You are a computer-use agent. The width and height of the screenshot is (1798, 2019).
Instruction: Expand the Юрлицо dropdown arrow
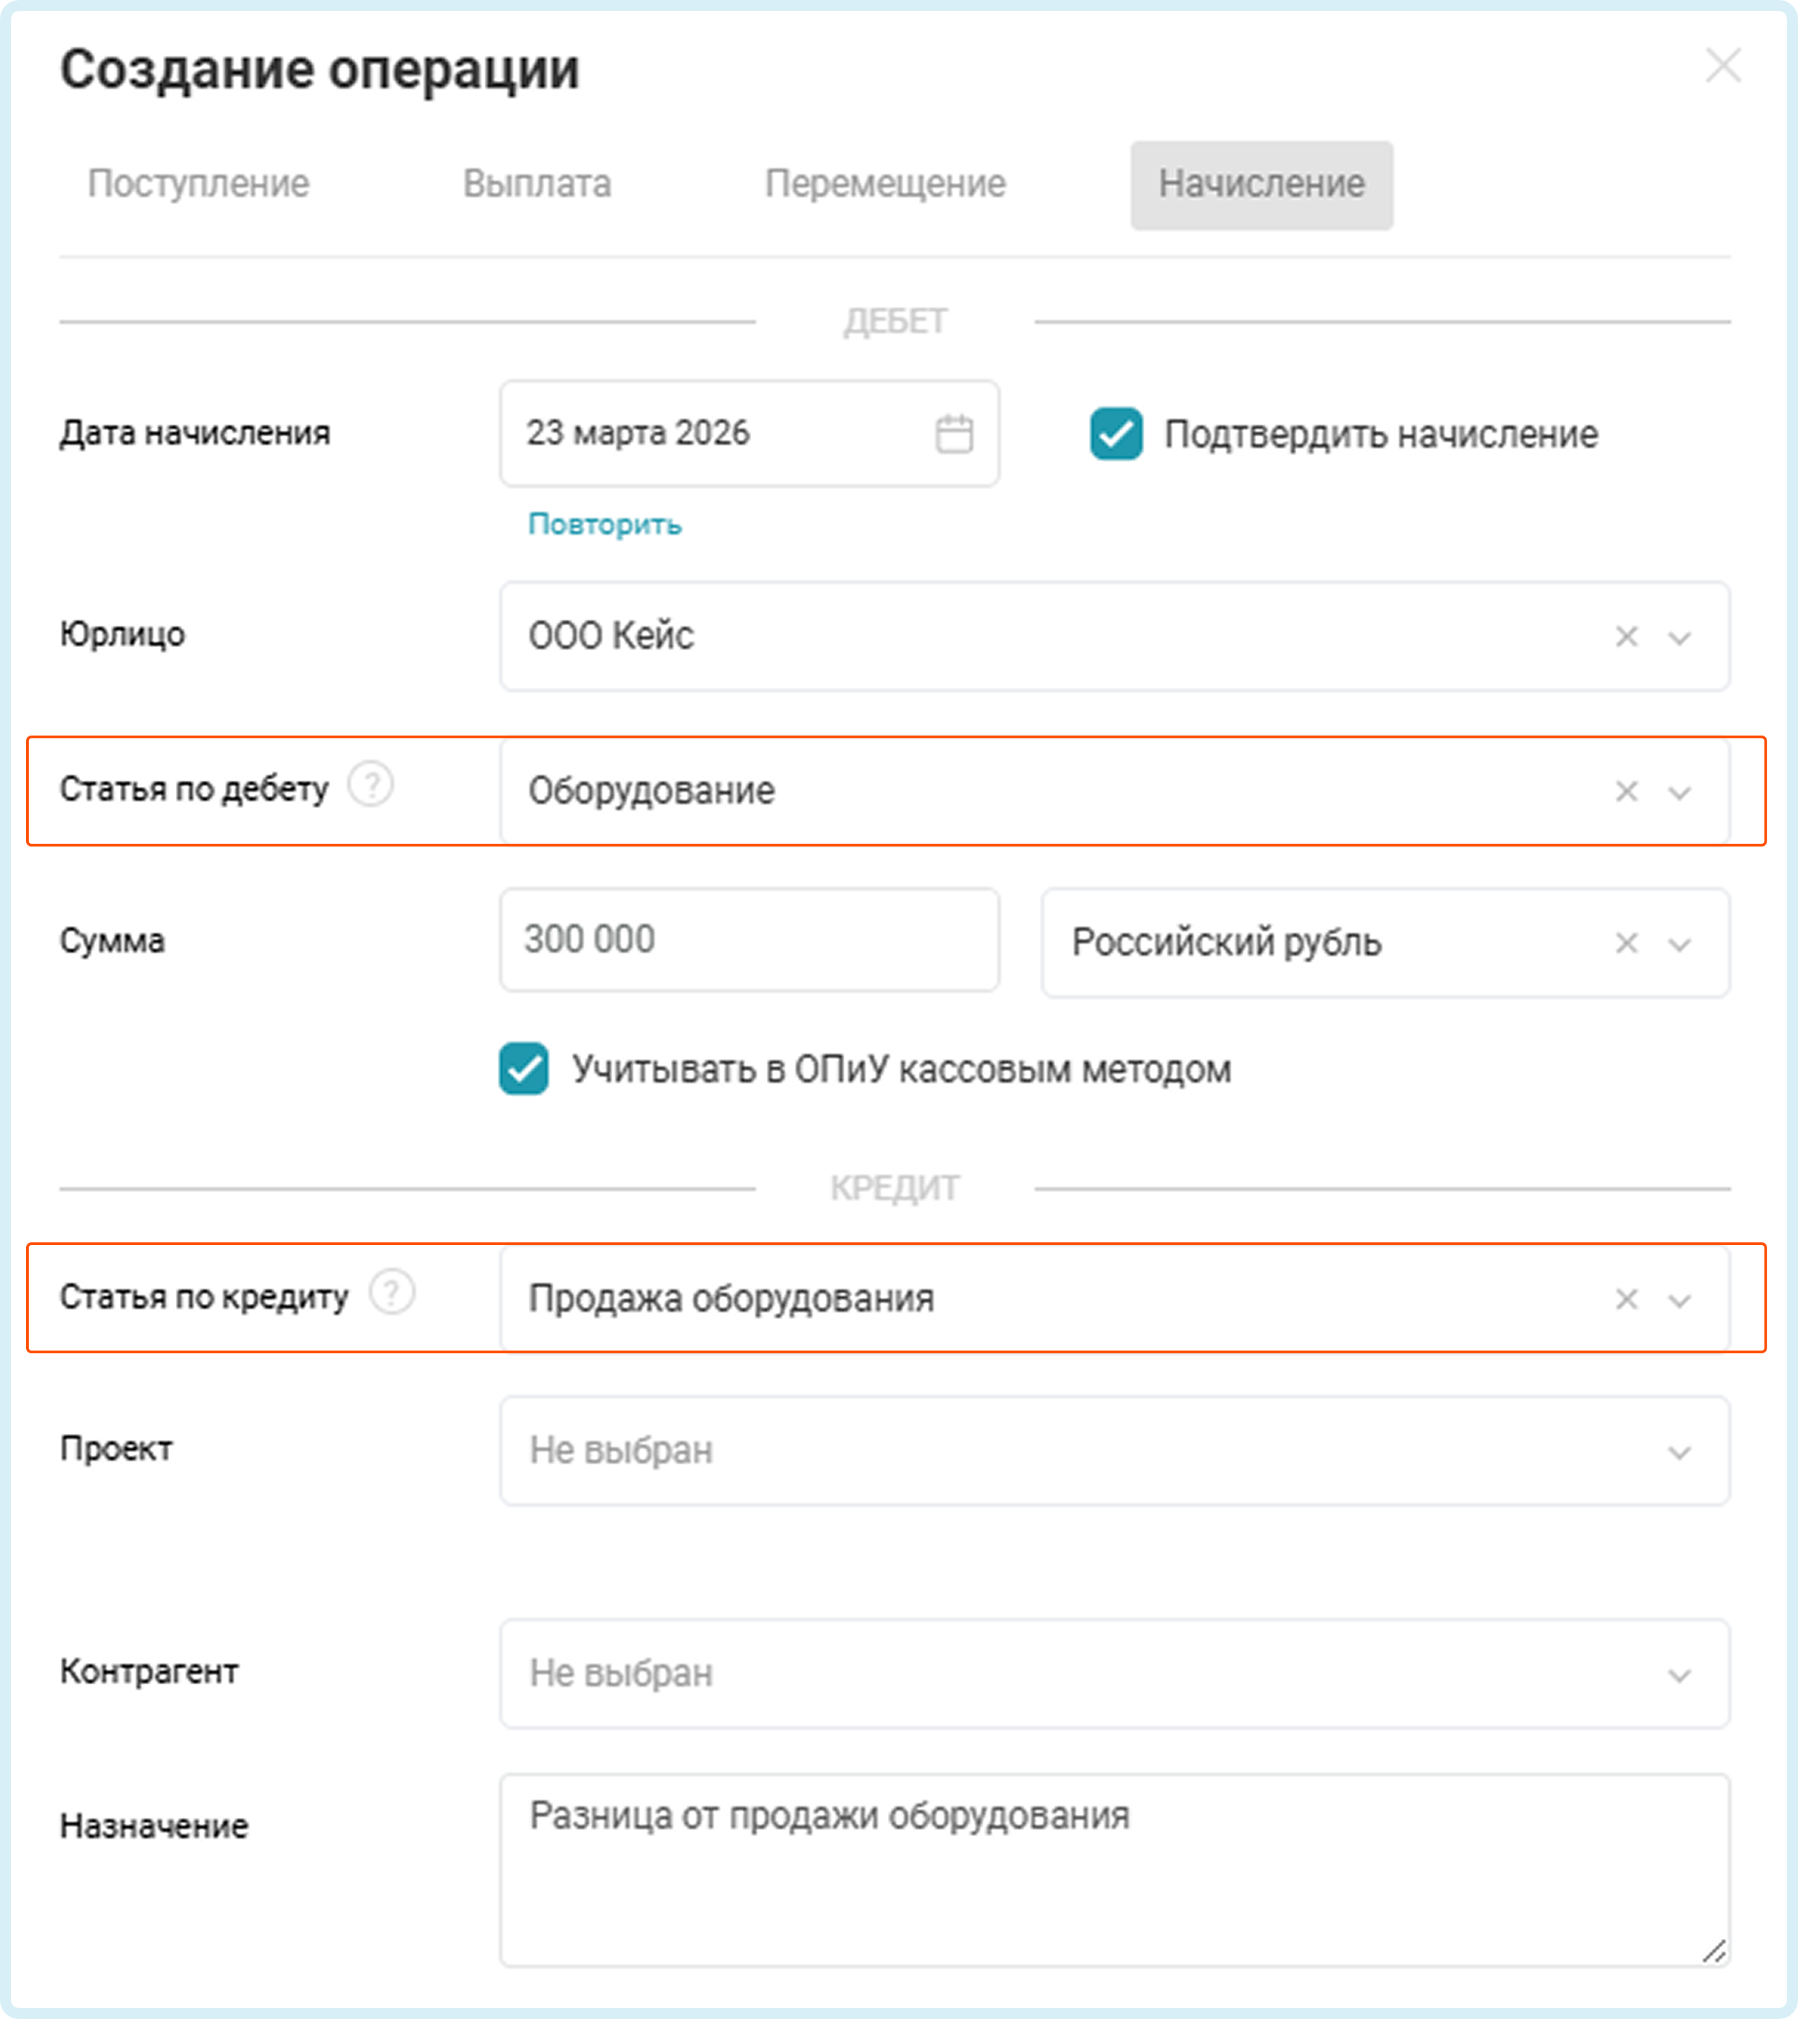click(x=1680, y=638)
